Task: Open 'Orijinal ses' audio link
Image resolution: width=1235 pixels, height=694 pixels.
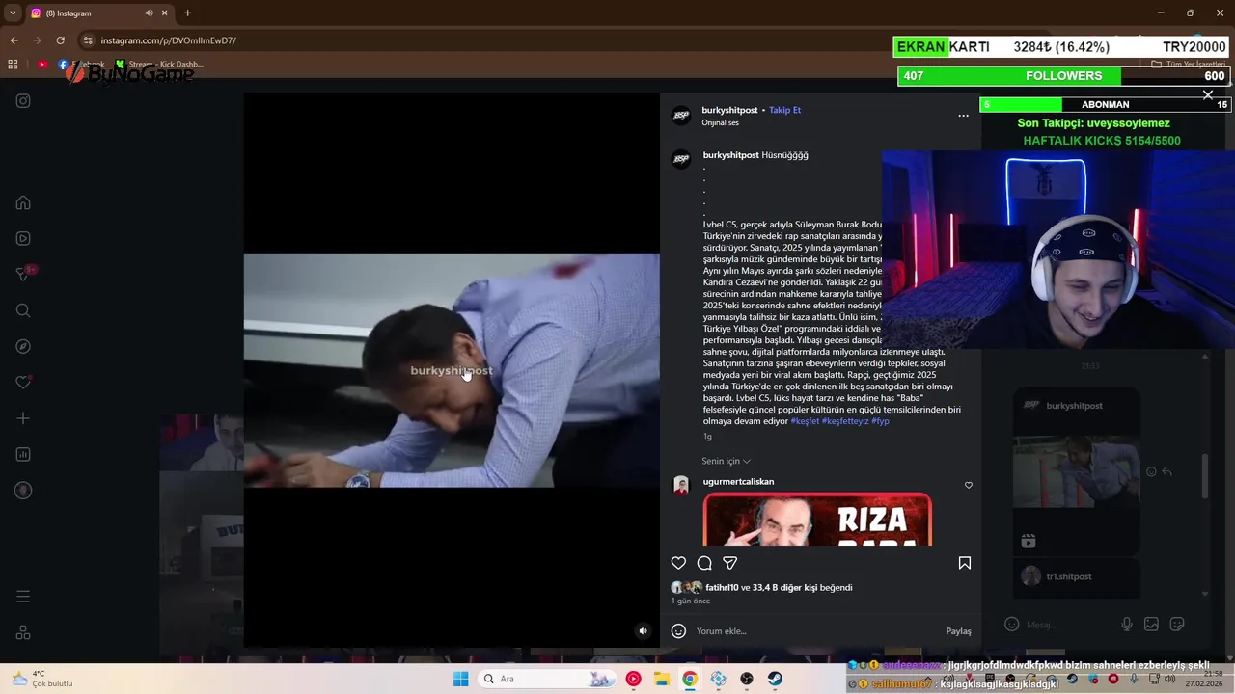Action: pyautogui.click(x=720, y=123)
